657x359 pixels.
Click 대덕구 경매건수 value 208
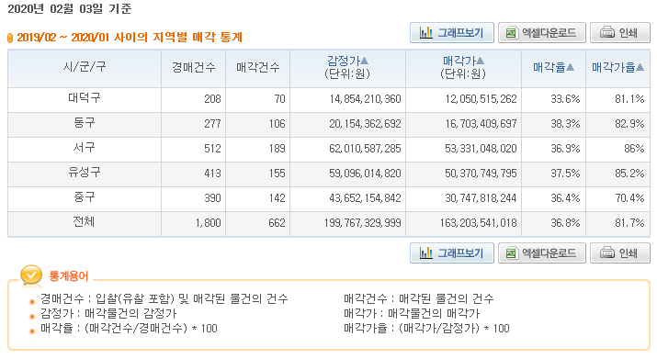pos(212,99)
